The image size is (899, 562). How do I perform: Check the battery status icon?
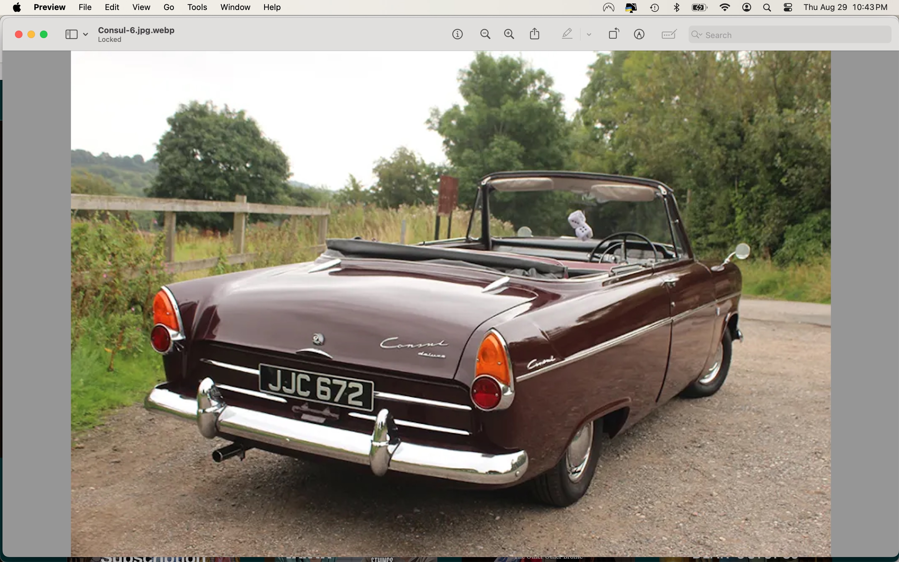tap(699, 7)
